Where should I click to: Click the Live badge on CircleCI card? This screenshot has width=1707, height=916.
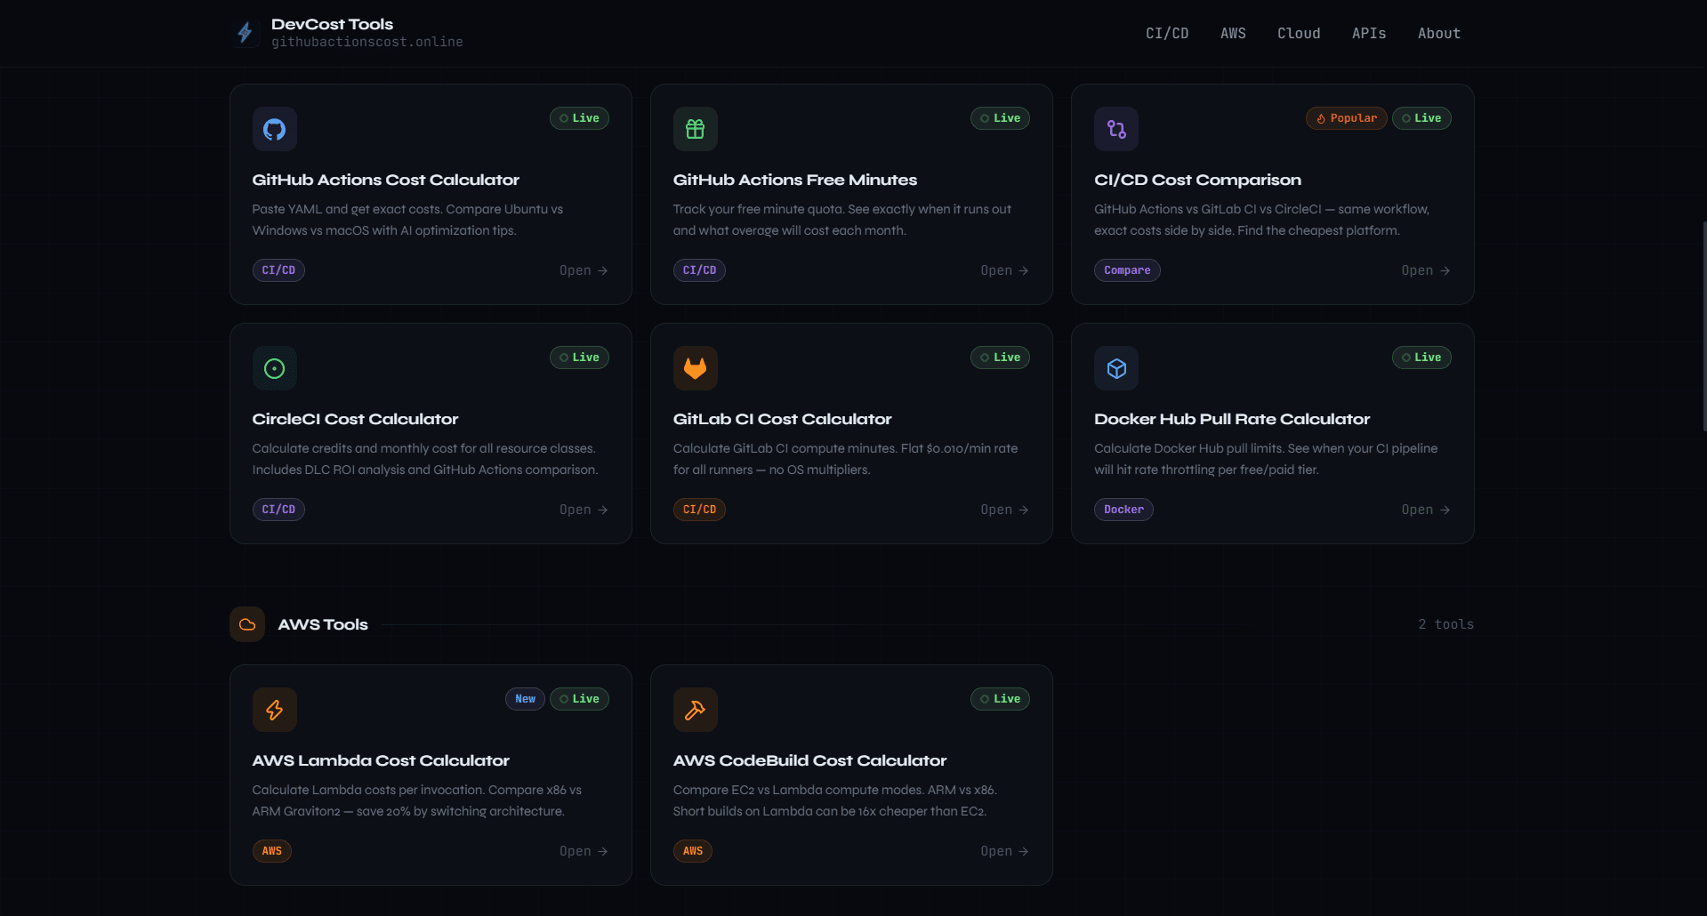[x=579, y=358]
